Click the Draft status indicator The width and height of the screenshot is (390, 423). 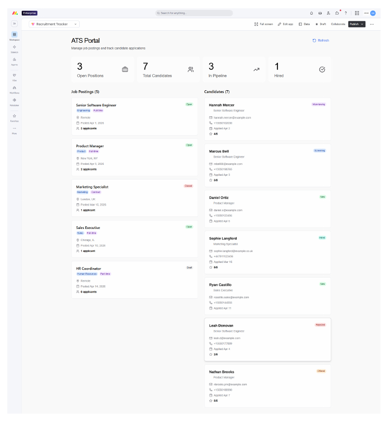321,24
